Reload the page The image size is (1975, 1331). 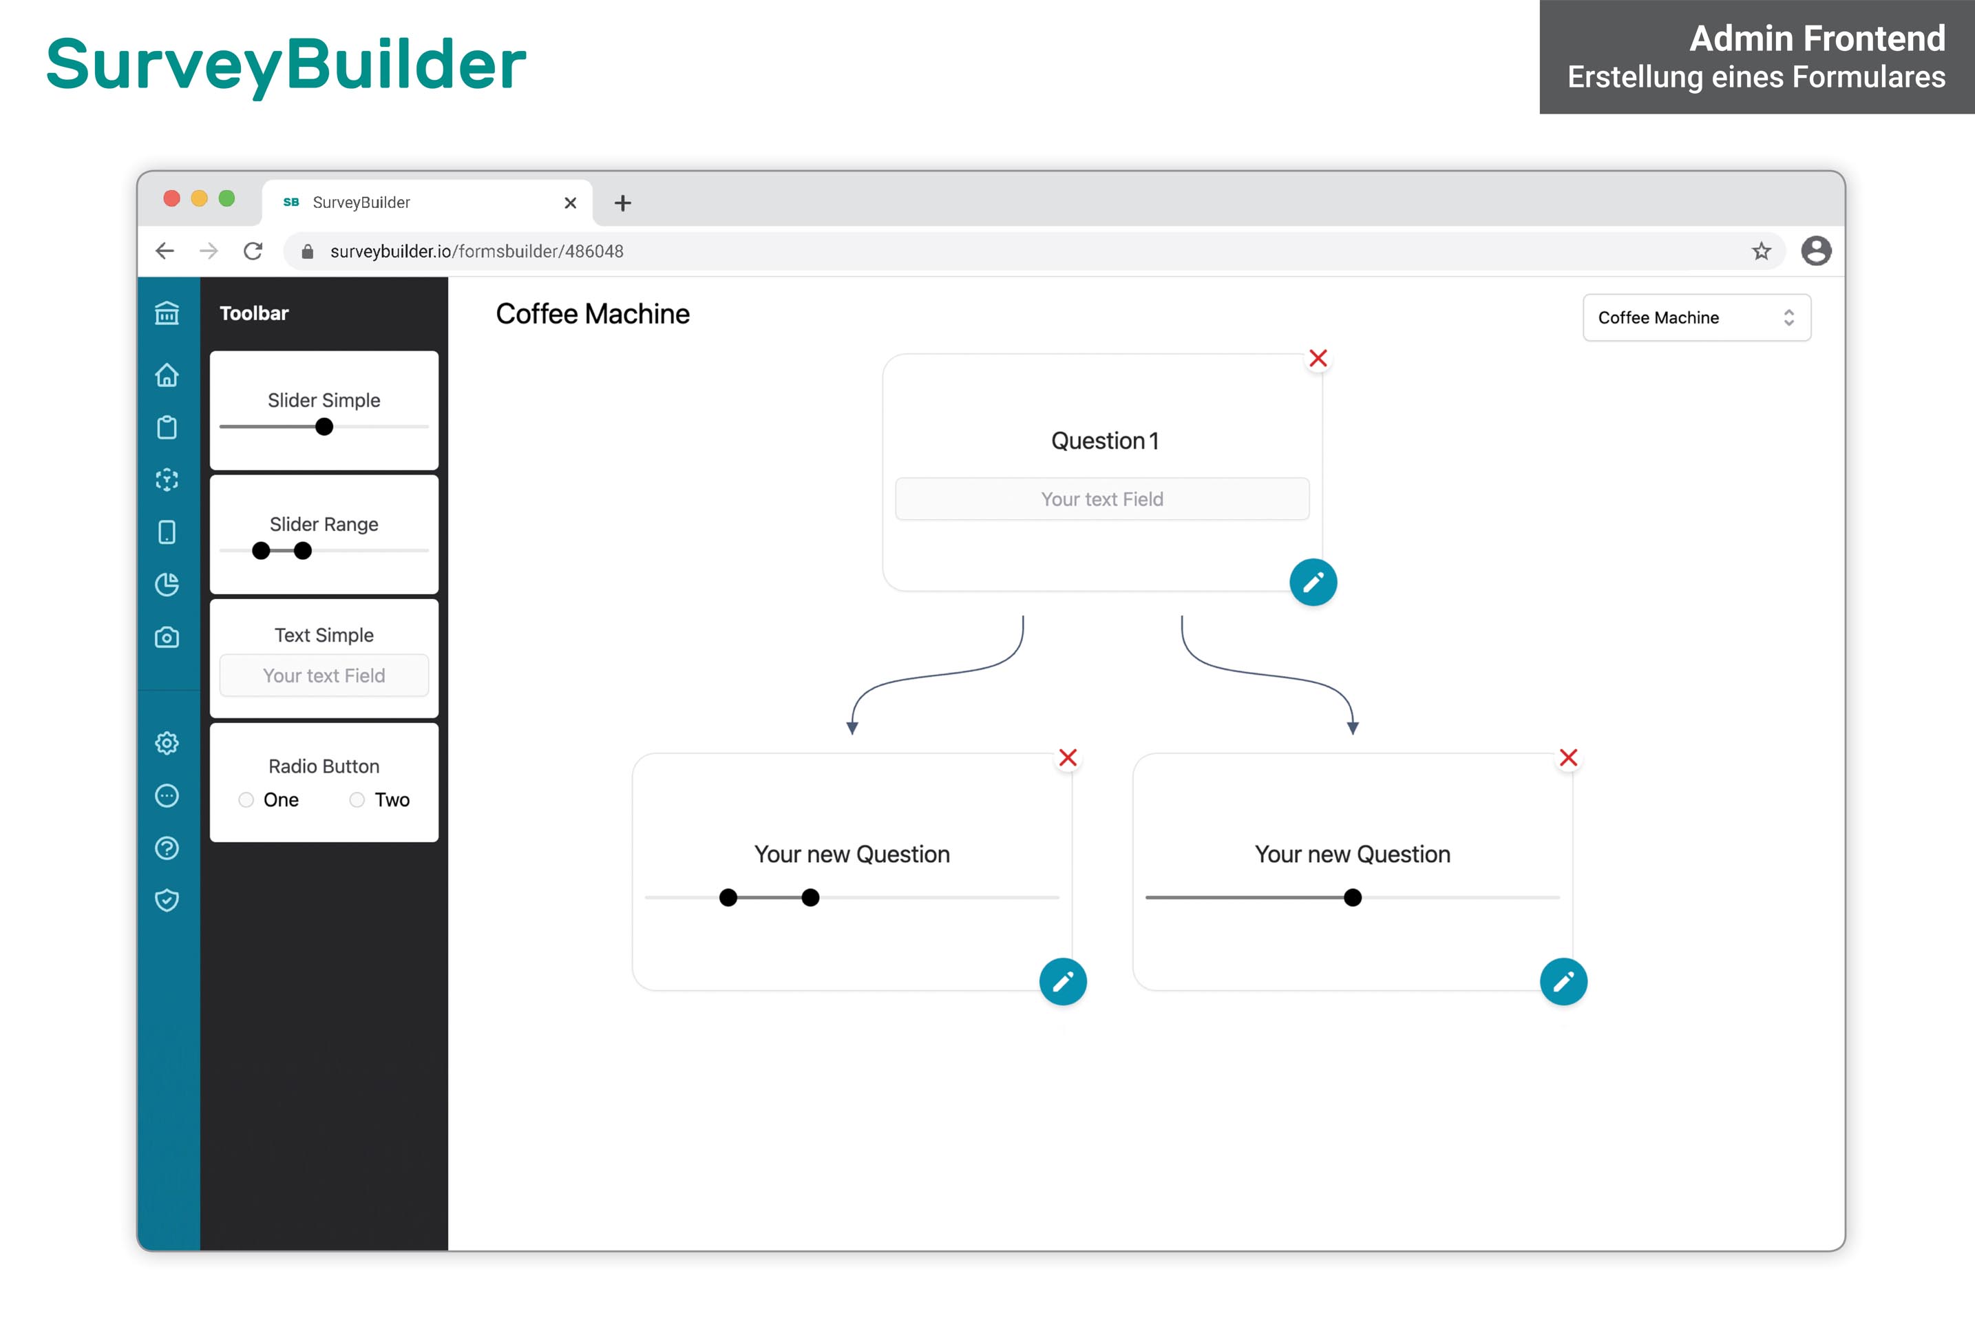(x=253, y=251)
